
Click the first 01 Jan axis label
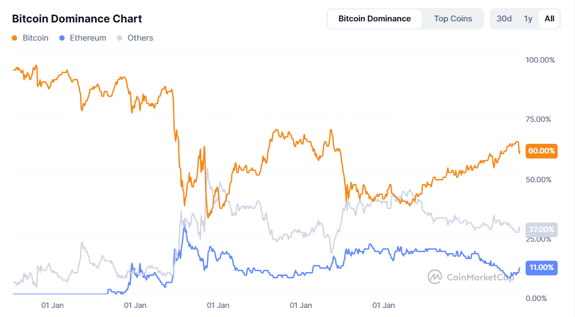pos(53,305)
